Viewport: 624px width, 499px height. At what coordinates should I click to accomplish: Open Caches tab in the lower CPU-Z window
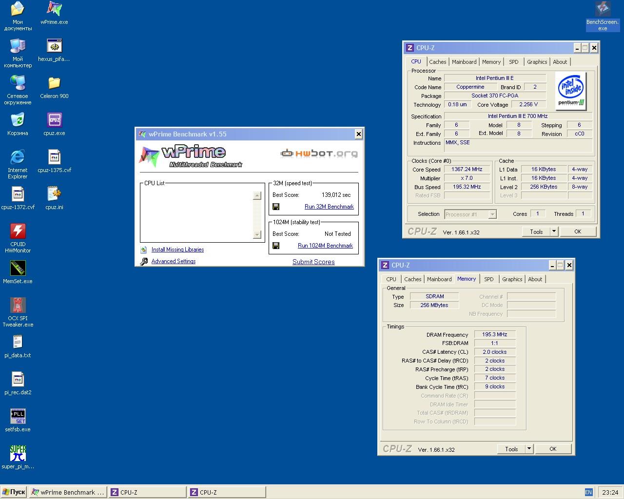click(x=412, y=279)
